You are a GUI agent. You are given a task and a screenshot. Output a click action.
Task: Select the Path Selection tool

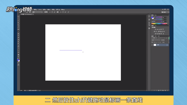pyautogui.click(x=18, y=50)
